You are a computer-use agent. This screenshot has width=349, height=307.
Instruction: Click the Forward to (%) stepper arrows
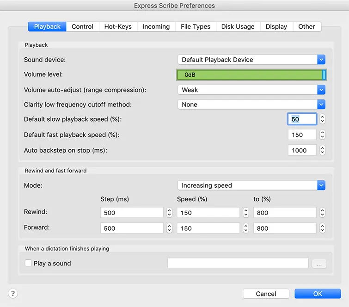click(322, 228)
